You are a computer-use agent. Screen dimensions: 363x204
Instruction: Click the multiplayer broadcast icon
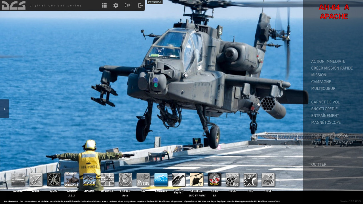[x=127, y=5]
